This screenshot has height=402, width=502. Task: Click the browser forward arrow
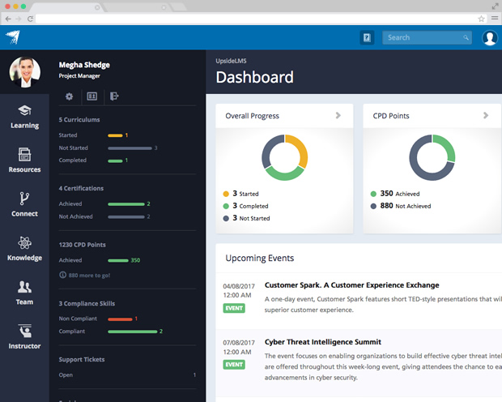click(19, 19)
